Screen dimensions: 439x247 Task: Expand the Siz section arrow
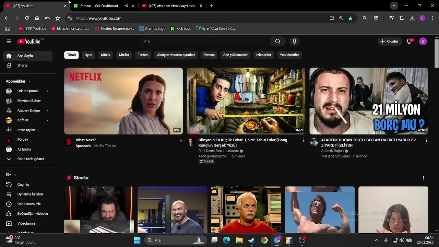[x=15, y=175]
